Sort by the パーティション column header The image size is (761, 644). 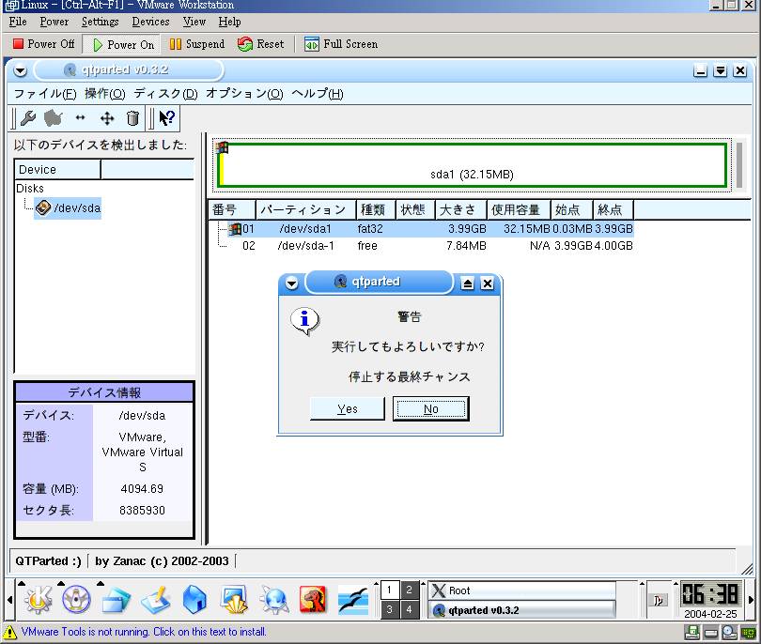(305, 210)
